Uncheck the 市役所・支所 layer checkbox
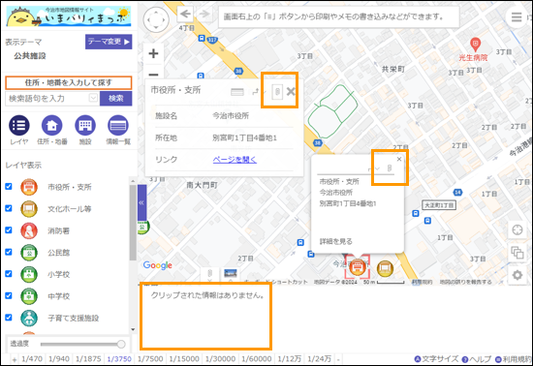533x366 pixels. [9, 187]
